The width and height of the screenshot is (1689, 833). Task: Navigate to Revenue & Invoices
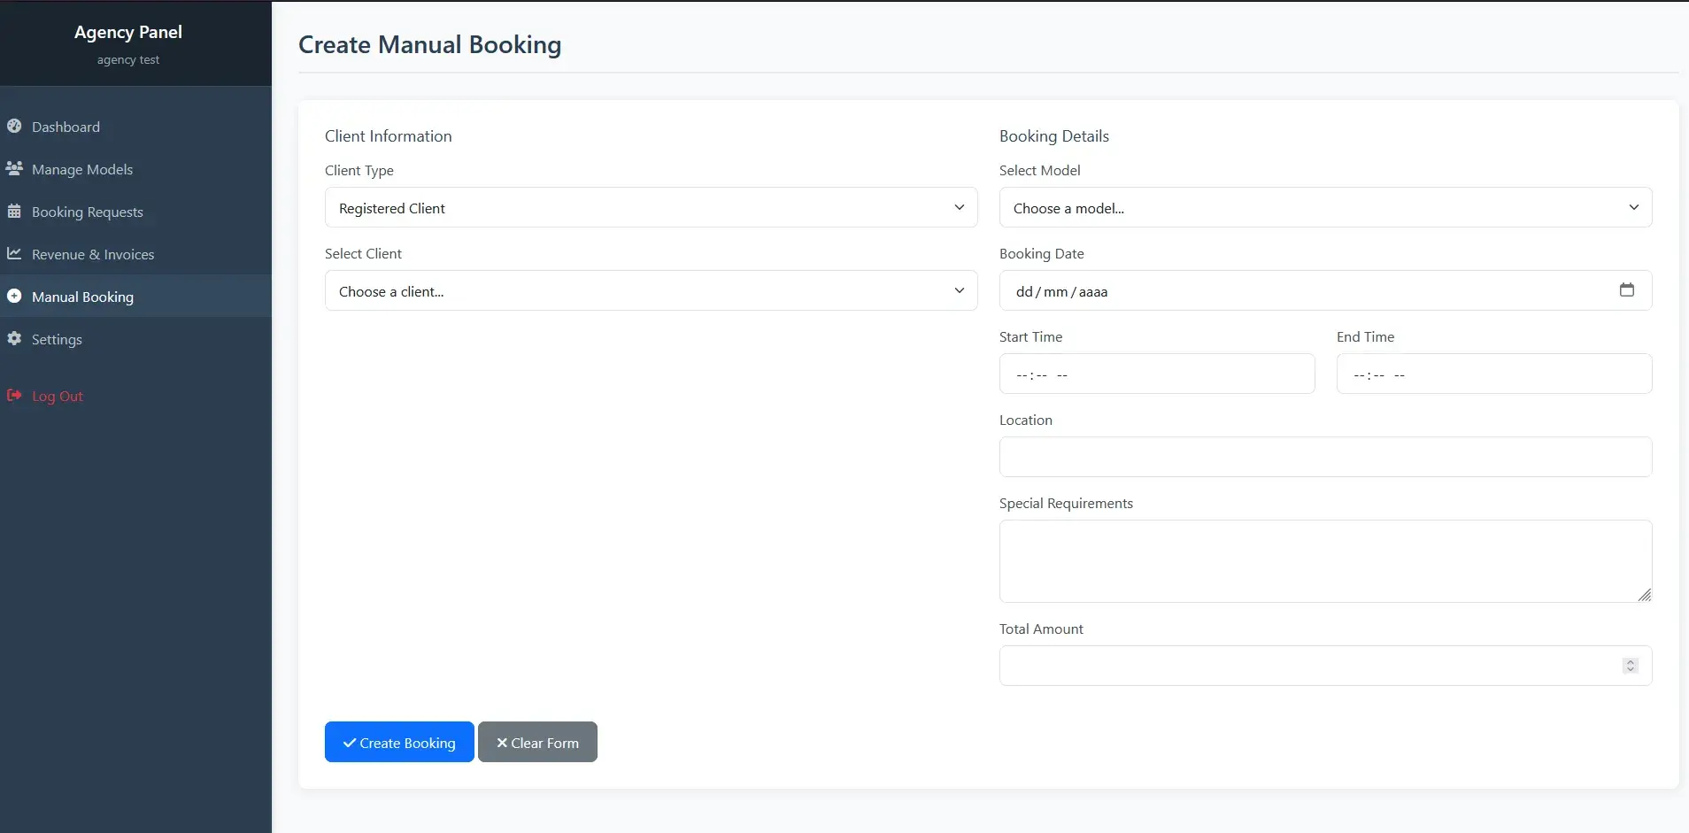tap(92, 255)
